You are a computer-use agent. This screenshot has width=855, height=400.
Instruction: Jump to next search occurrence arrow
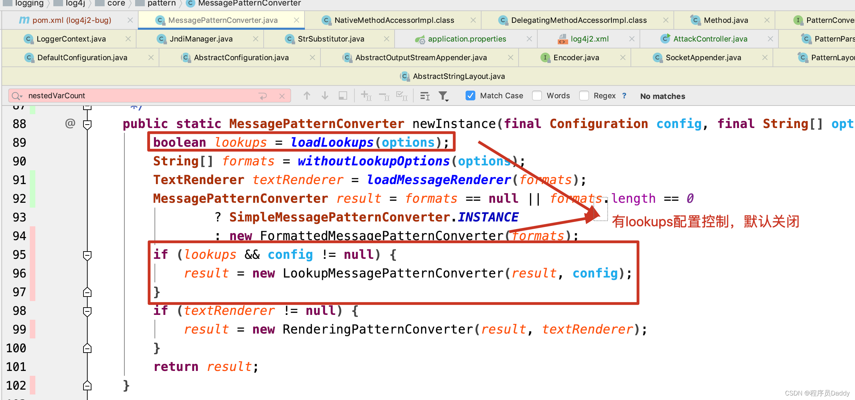[325, 96]
